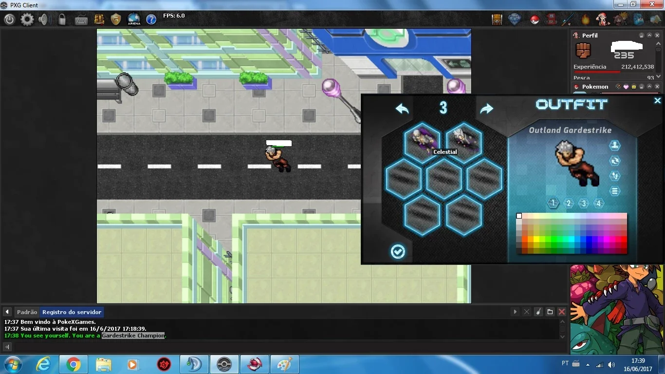Toggle the Perfil panel lock icon
This screenshot has width=665, height=374.
(x=642, y=36)
